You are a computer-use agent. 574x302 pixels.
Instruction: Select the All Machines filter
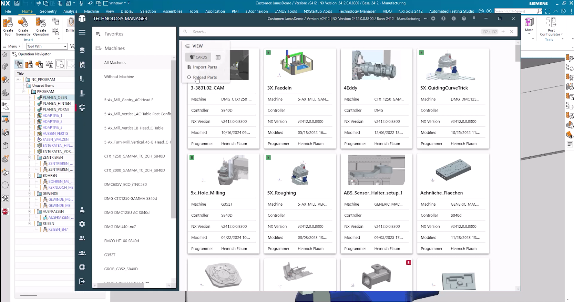(115, 63)
